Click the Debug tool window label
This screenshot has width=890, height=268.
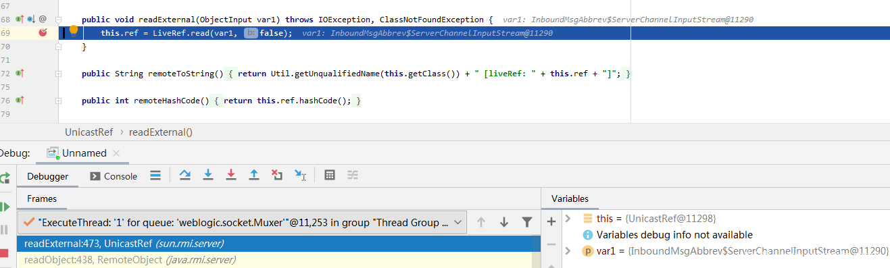pos(14,153)
